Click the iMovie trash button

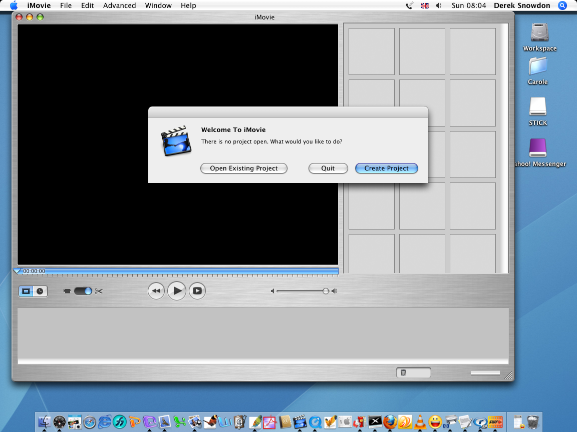pos(413,372)
